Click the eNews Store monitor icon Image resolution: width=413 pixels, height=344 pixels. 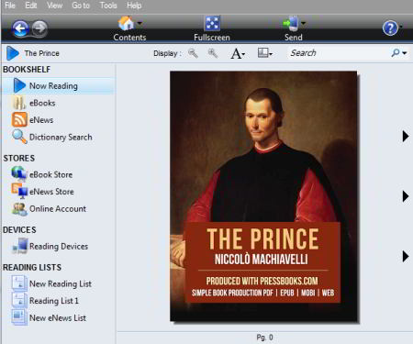[x=19, y=191]
